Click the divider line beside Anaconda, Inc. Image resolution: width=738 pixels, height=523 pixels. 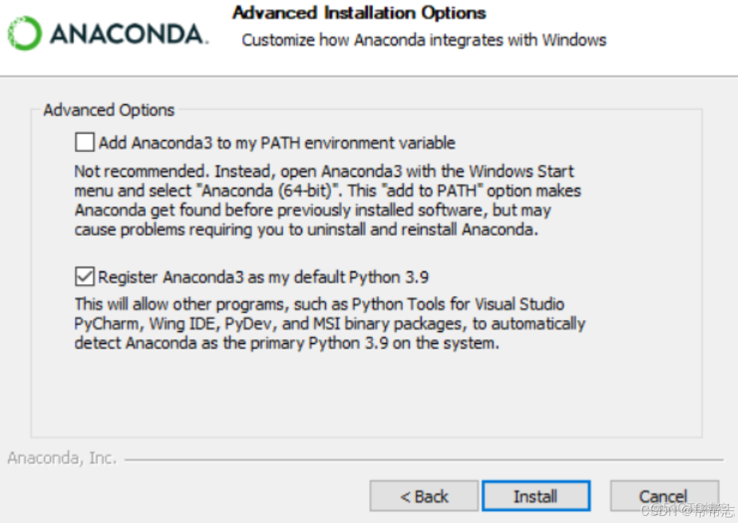tap(422, 459)
